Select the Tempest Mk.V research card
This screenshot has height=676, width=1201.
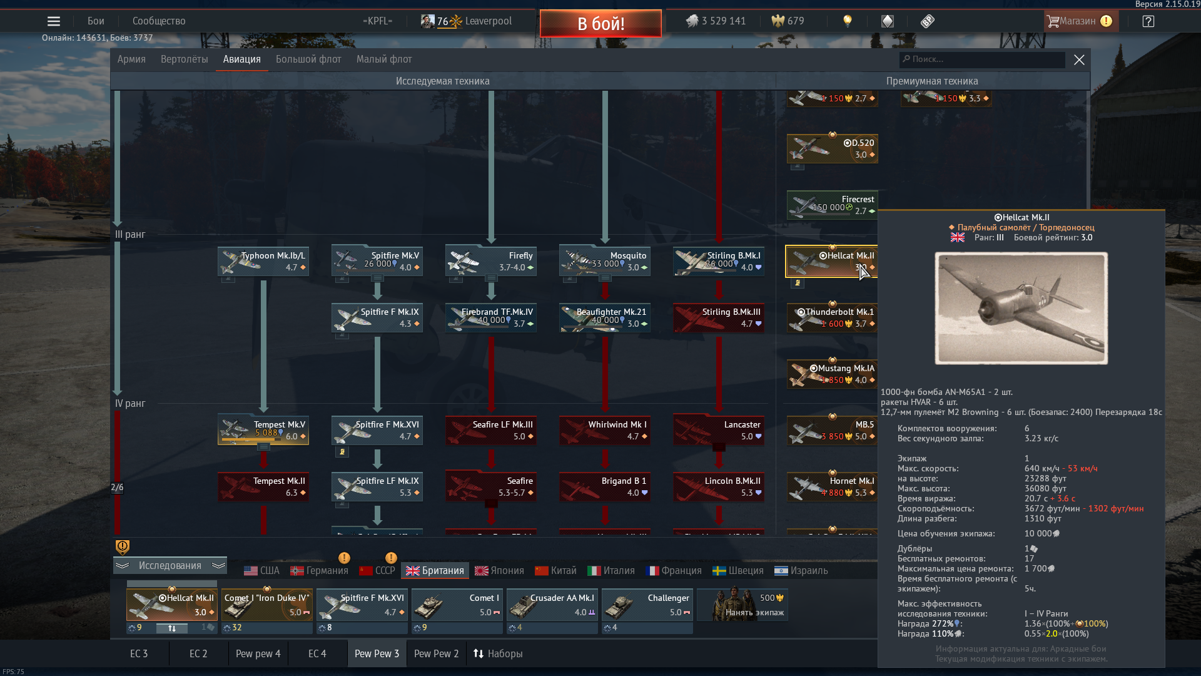tap(263, 431)
